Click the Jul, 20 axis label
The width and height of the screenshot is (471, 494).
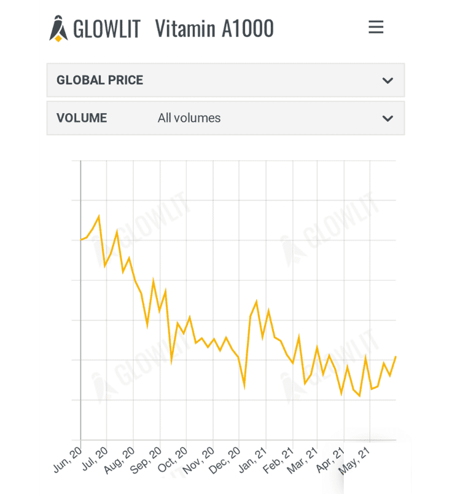click(94, 458)
